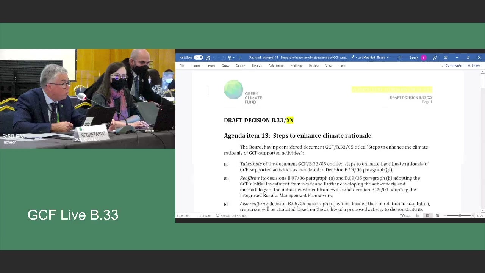Viewport: 485px width, 273px height.
Task: Click the Touch/Mouse mode icon
Action: click(x=230, y=58)
